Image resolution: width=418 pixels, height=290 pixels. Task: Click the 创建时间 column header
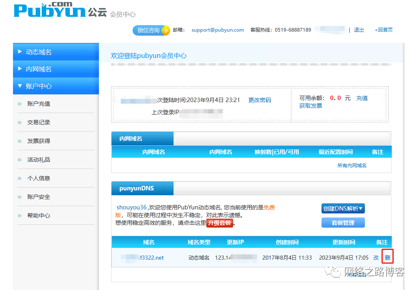point(287,242)
